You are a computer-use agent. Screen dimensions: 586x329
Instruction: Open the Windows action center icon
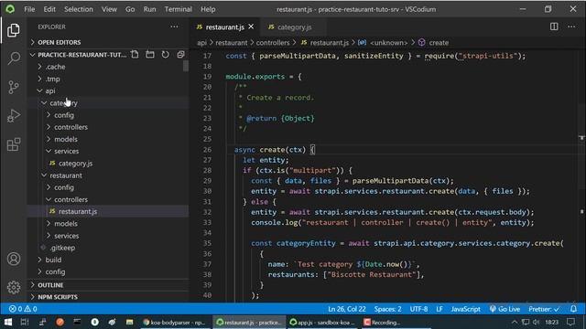[x=570, y=322]
